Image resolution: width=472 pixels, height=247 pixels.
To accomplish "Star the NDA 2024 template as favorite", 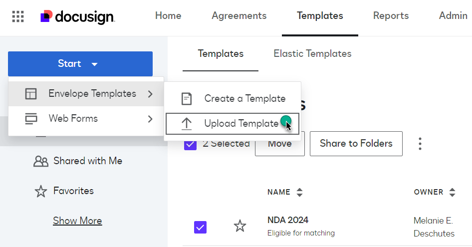I will click(x=240, y=226).
